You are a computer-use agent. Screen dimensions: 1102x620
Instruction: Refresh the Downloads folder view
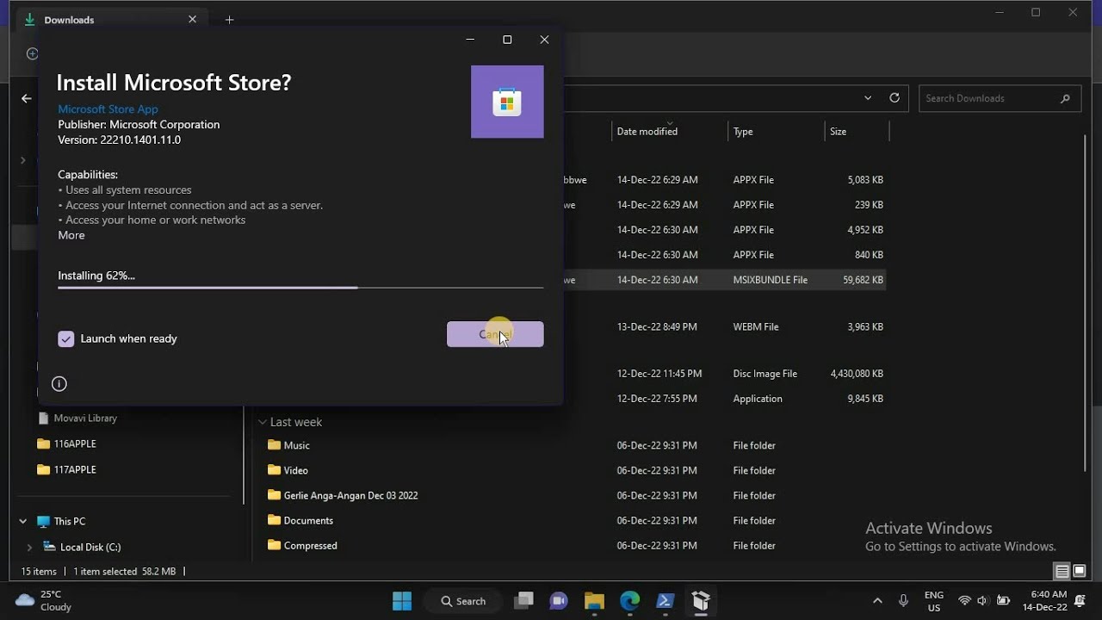[895, 98]
